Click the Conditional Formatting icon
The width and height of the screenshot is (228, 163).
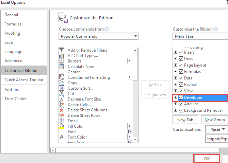coord(62,77)
